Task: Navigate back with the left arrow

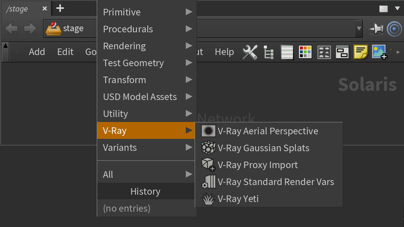Action: point(11,28)
